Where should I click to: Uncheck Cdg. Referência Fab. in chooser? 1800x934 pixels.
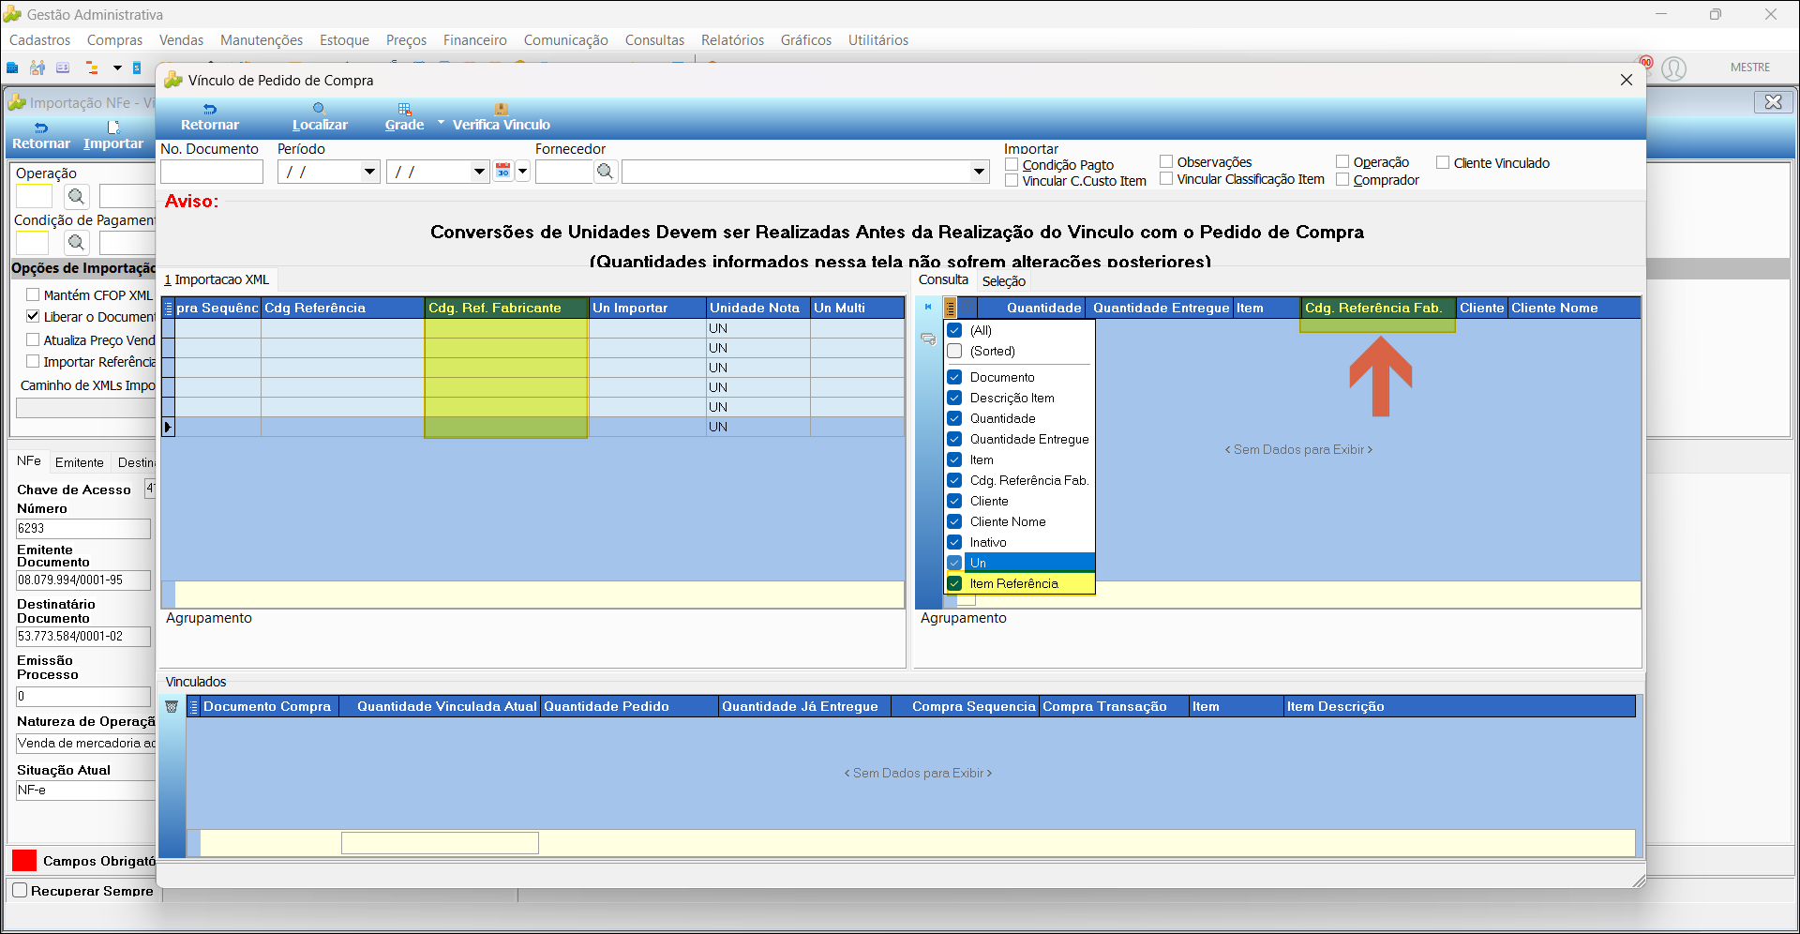(954, 480)
